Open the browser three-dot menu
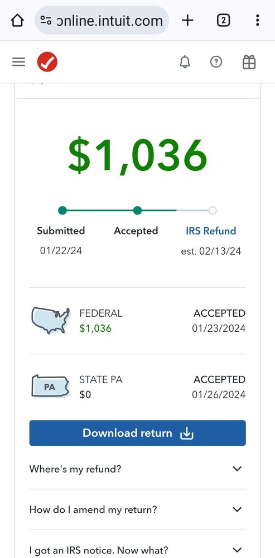This screenshot has height=558, width=275. [x=257, y=20]
